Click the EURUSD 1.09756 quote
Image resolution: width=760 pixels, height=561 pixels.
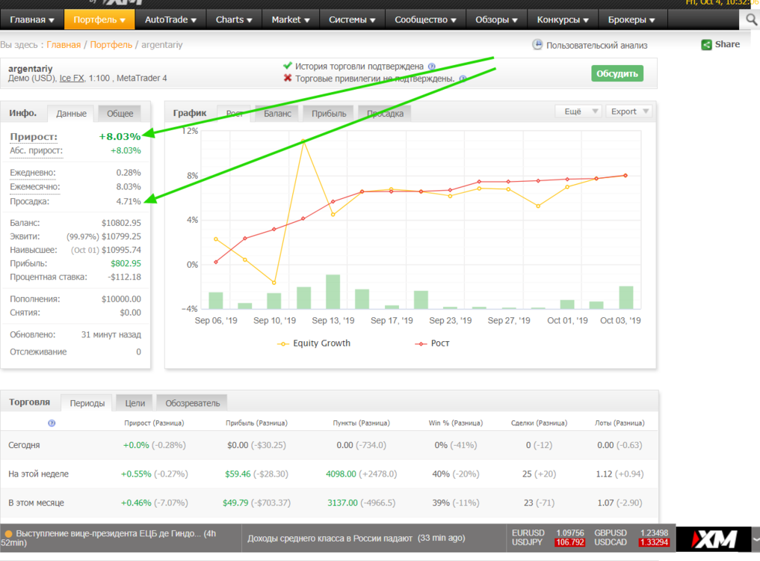[548, 533]
